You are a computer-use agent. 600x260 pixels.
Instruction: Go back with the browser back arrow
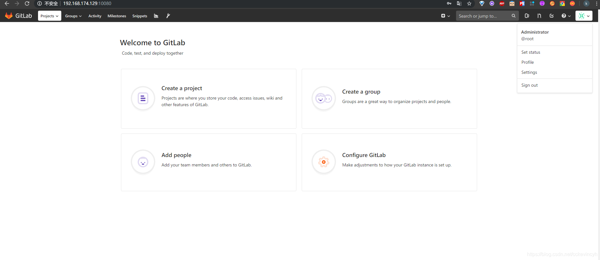pyautogui.click(x=7, y=3)
